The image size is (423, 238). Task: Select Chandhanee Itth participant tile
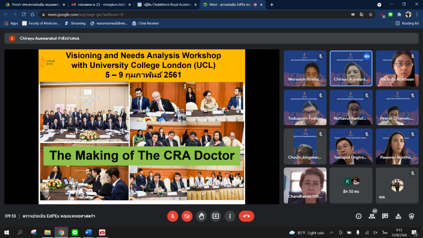click(305, 185)
